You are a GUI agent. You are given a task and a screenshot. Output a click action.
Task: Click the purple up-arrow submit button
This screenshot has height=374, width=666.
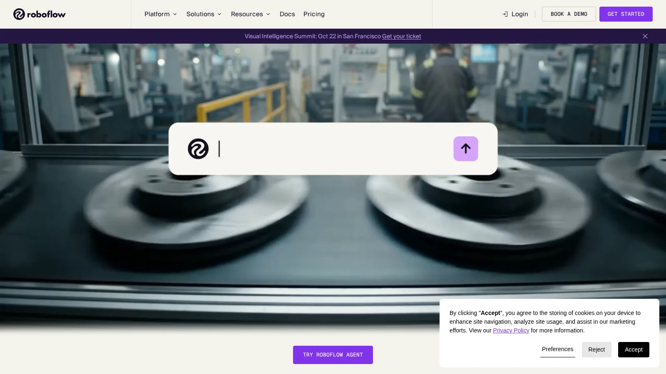pyautogui.click(x=465, y=149)
